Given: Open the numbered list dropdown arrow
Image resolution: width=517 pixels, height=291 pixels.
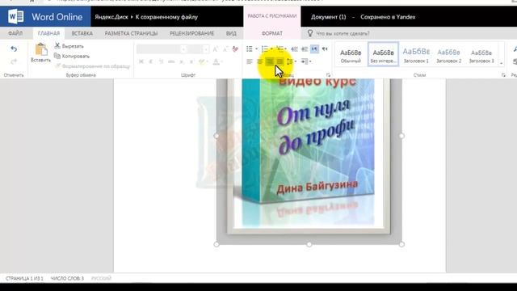Looking at the screenshot, I should pos(271,48).
